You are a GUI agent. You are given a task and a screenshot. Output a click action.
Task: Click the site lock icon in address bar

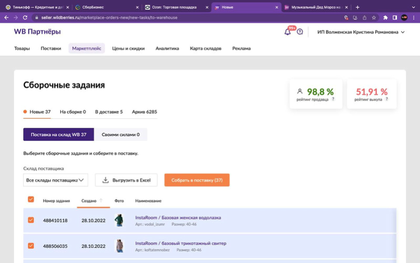pyautogui.click(x=37, y=18)
